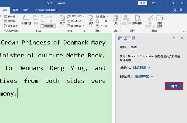Select the 选择 tab in translator pane
The image size is (187, 123).
(123, 47)
